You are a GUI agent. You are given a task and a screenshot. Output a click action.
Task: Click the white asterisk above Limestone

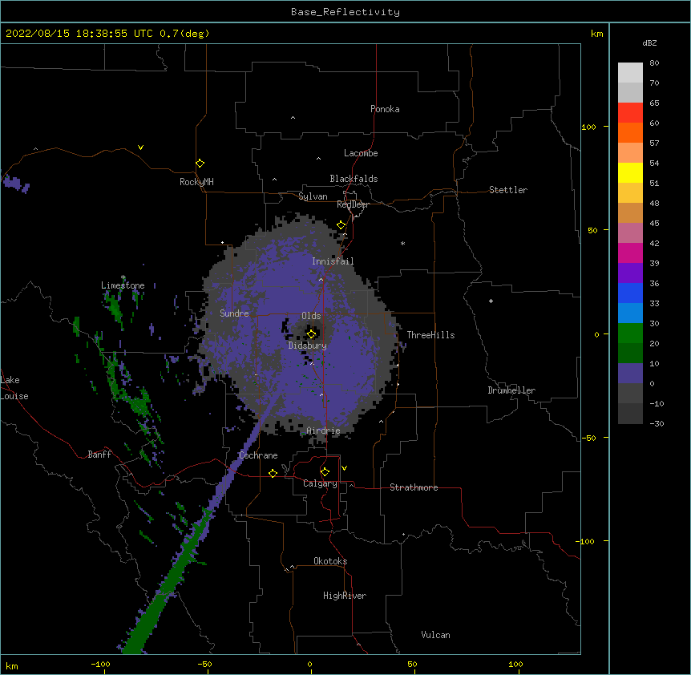(123, 277)
